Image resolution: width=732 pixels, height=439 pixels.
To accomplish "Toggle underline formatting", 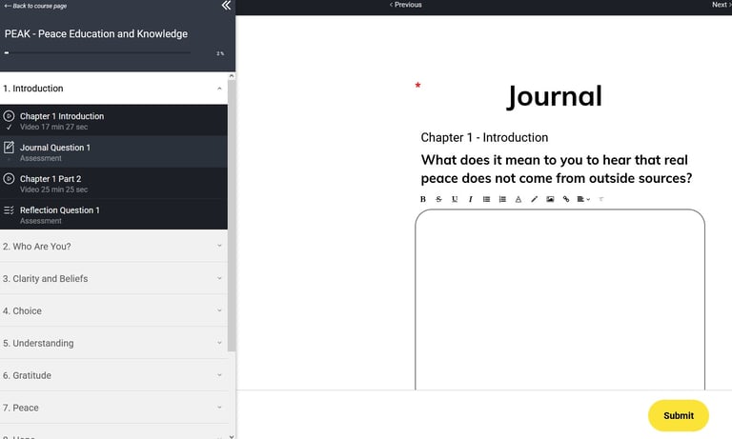I will (x=455, y=199).
